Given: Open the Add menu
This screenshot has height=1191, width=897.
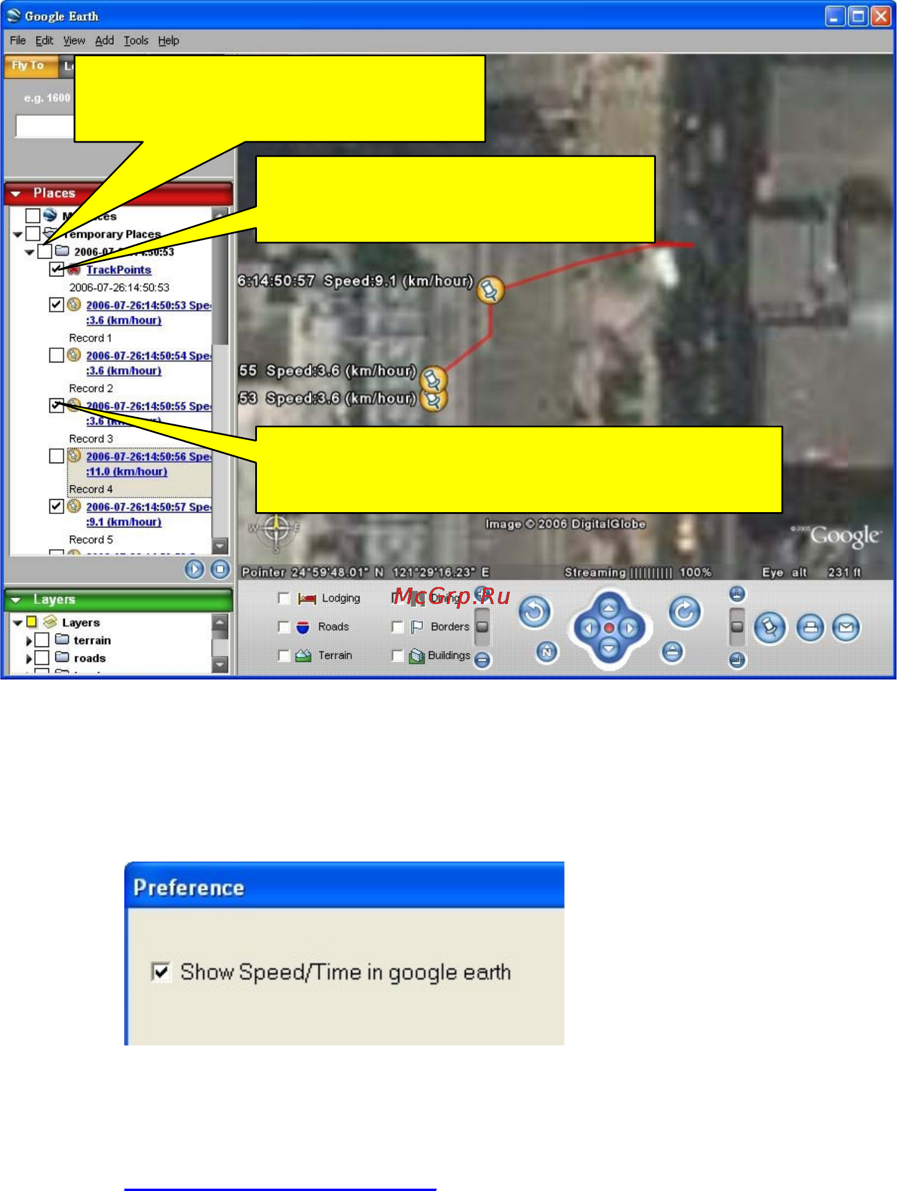Looking at the screenshot, I should point(104,40).
